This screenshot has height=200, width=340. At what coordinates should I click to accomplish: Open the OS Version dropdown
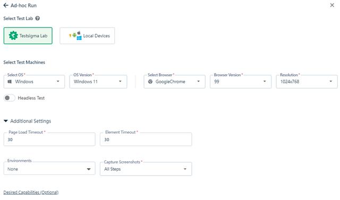98,82
